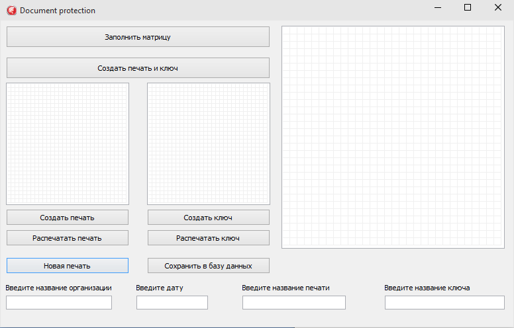The width and height of the screenshot is (514, 328).
Task: Click the 'Создать ключ' button
Action: pos(209,218)
